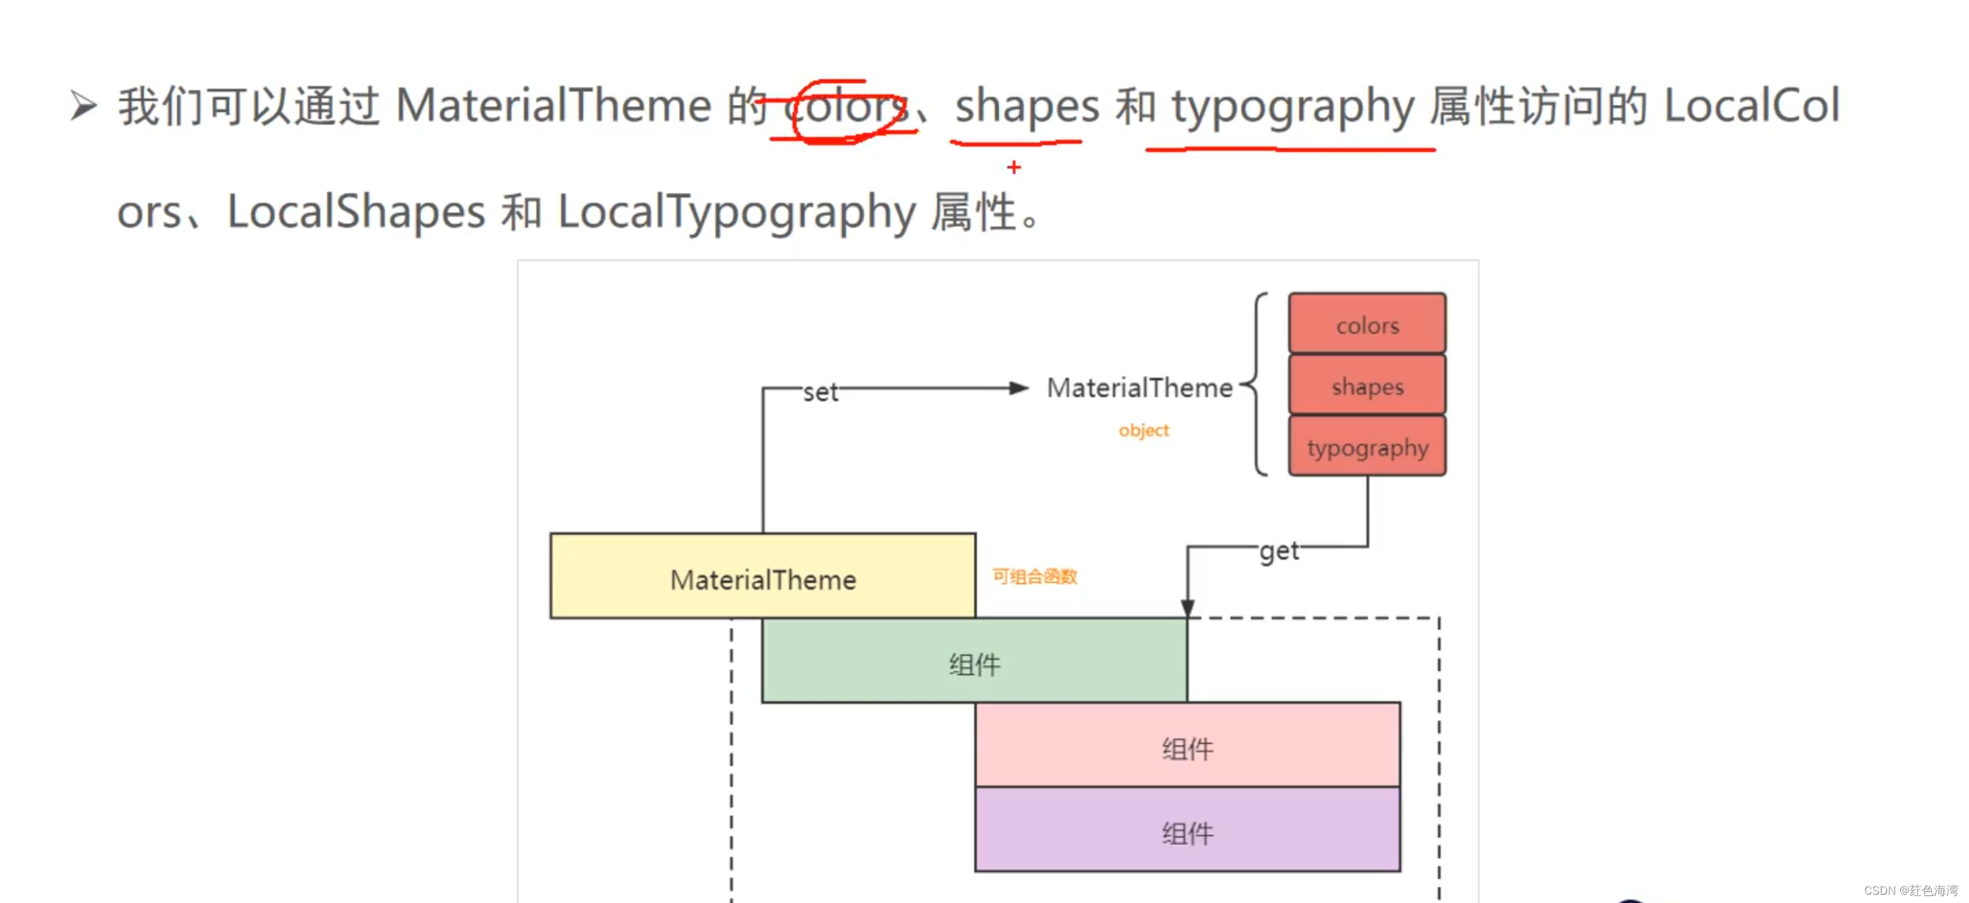Image resolution: width=1969 pixels, height=903 pixels.
Task: Click the red plus mark annotation
Action: coord(1013,167)
